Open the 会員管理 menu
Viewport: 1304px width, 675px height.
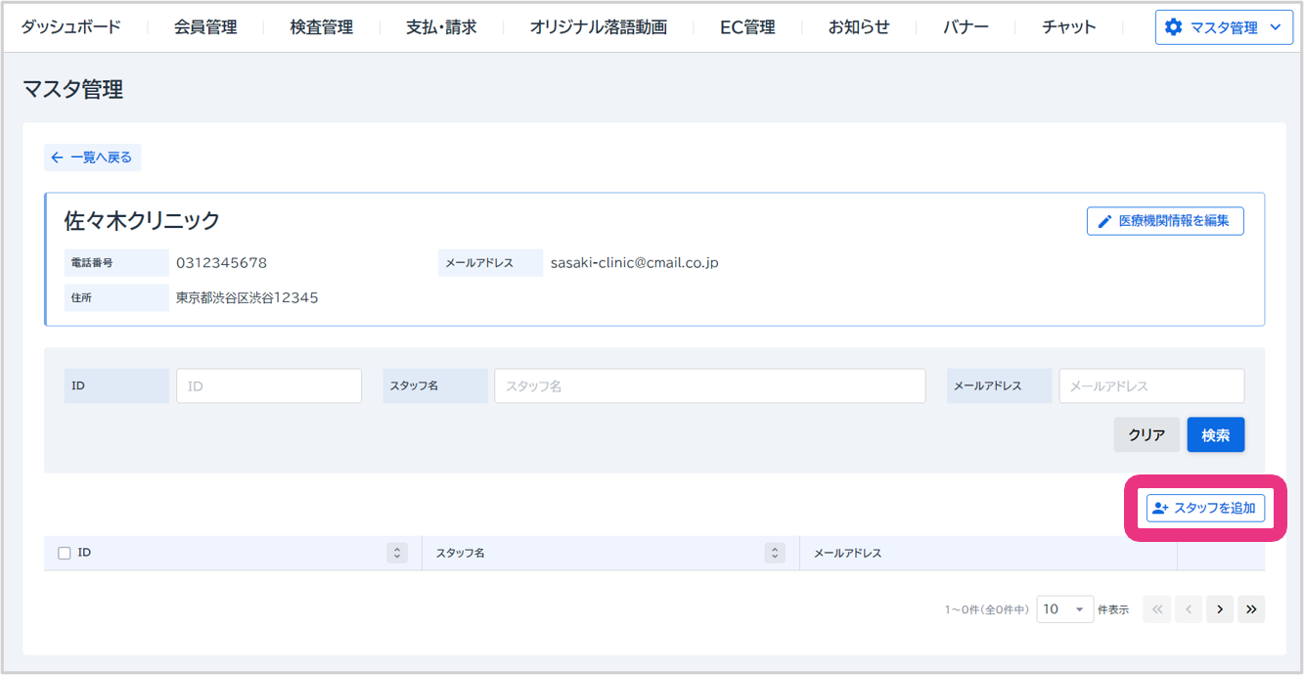tap(205, 27)
